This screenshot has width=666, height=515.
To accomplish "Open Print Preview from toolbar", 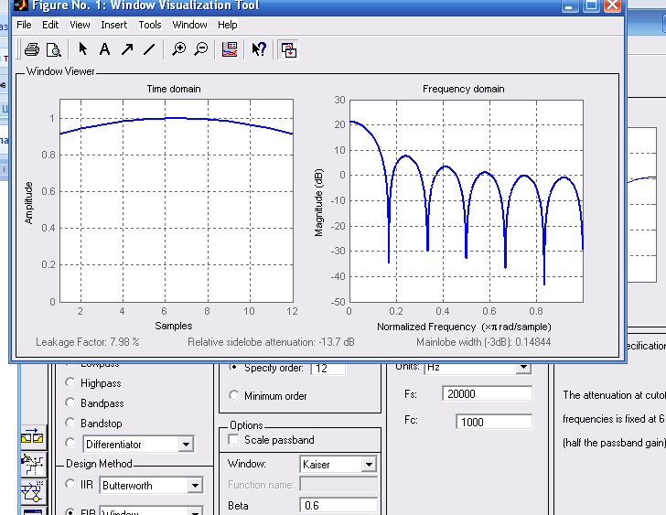I will point(54,49).
